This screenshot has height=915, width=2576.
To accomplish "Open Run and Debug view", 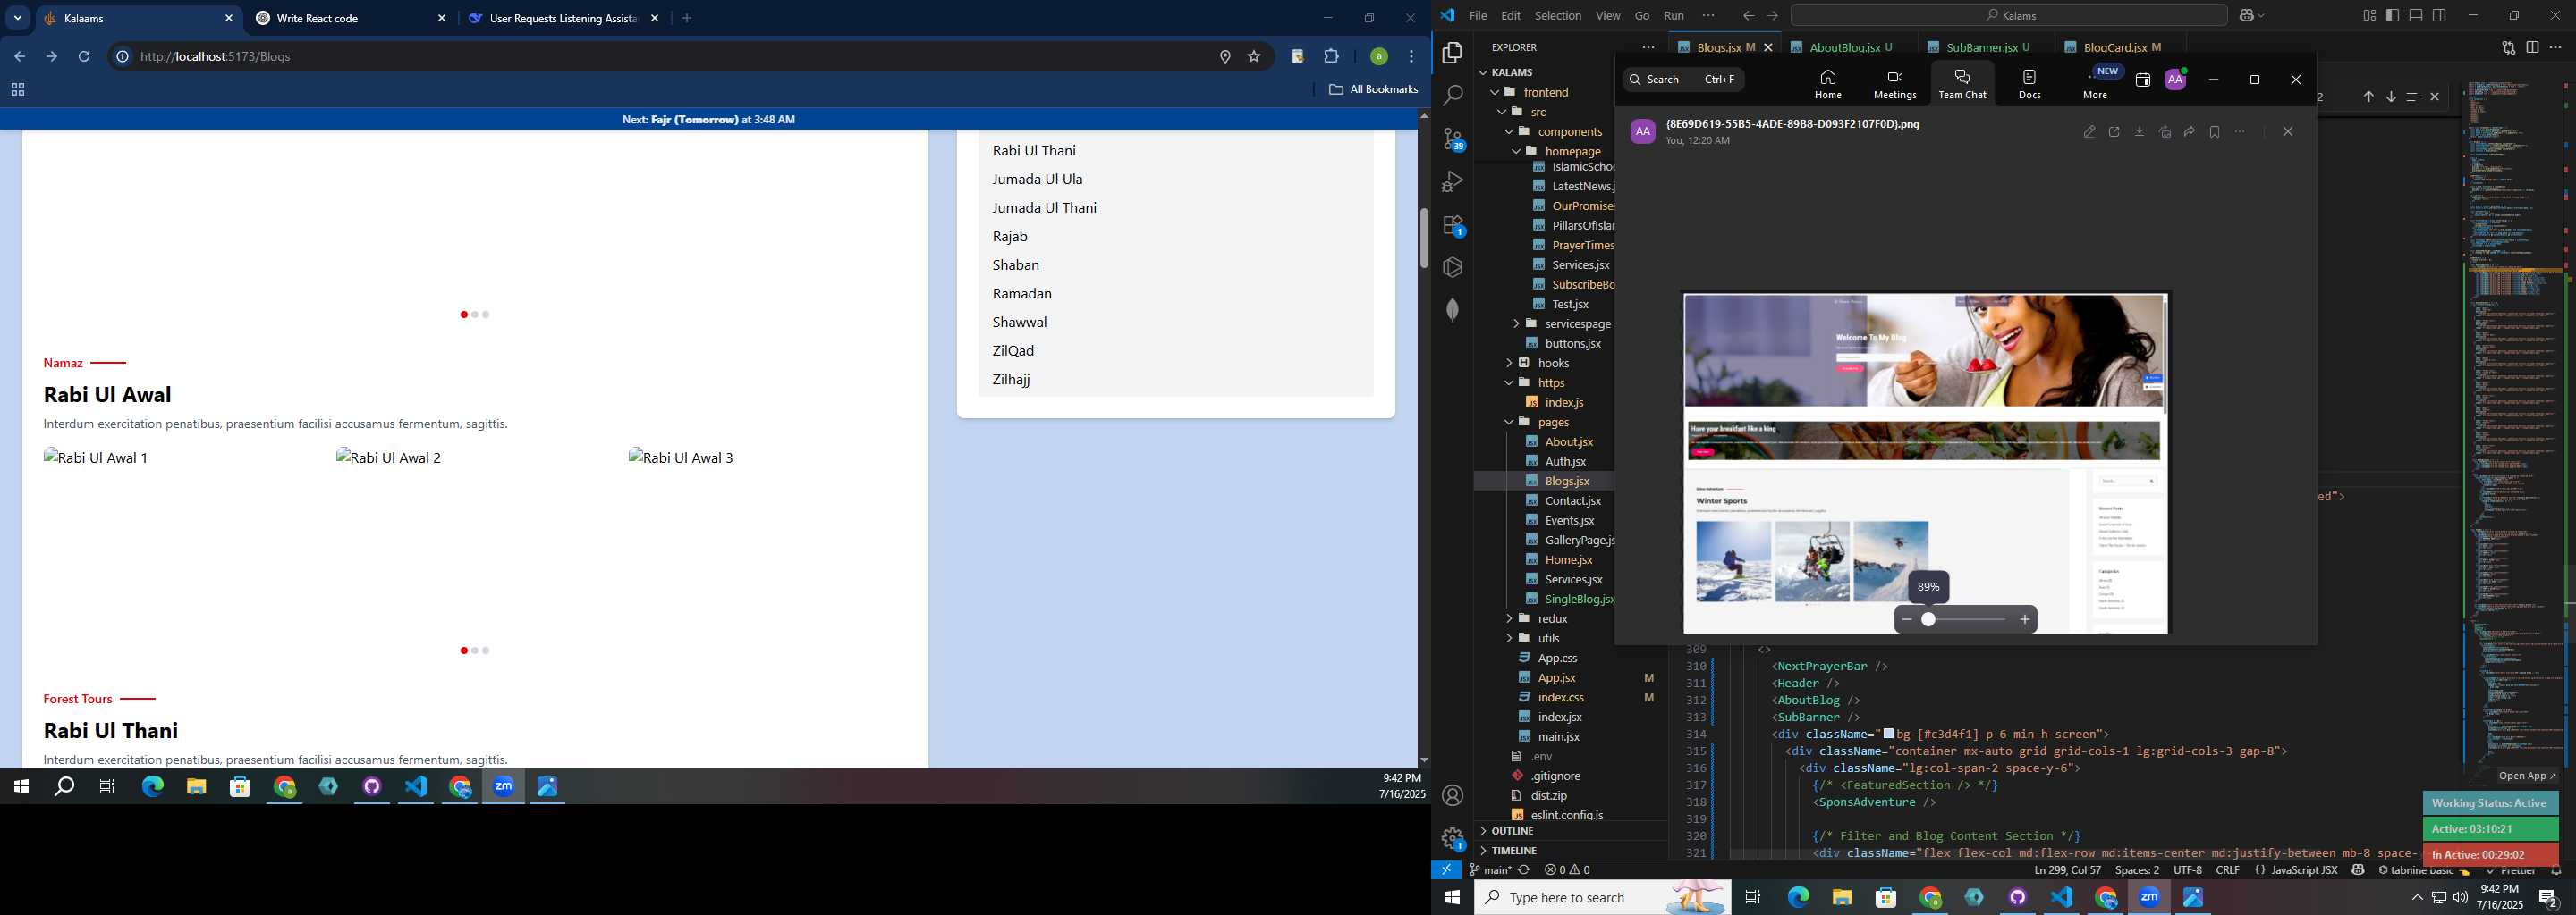I will pyautogui.click(x=1452, y=181).
